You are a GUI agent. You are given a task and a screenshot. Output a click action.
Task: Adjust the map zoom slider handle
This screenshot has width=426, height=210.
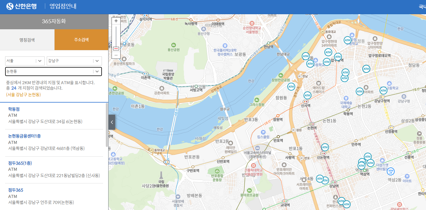coord(116,49)
